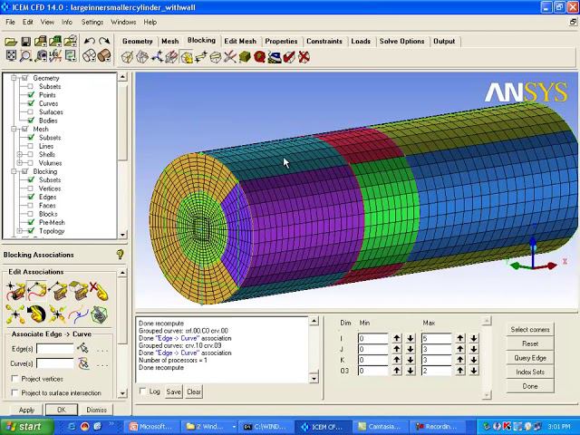This screenshot has width=580, height=435.
Task: Click the Redo arrow icon
Action: click(105, 41)
